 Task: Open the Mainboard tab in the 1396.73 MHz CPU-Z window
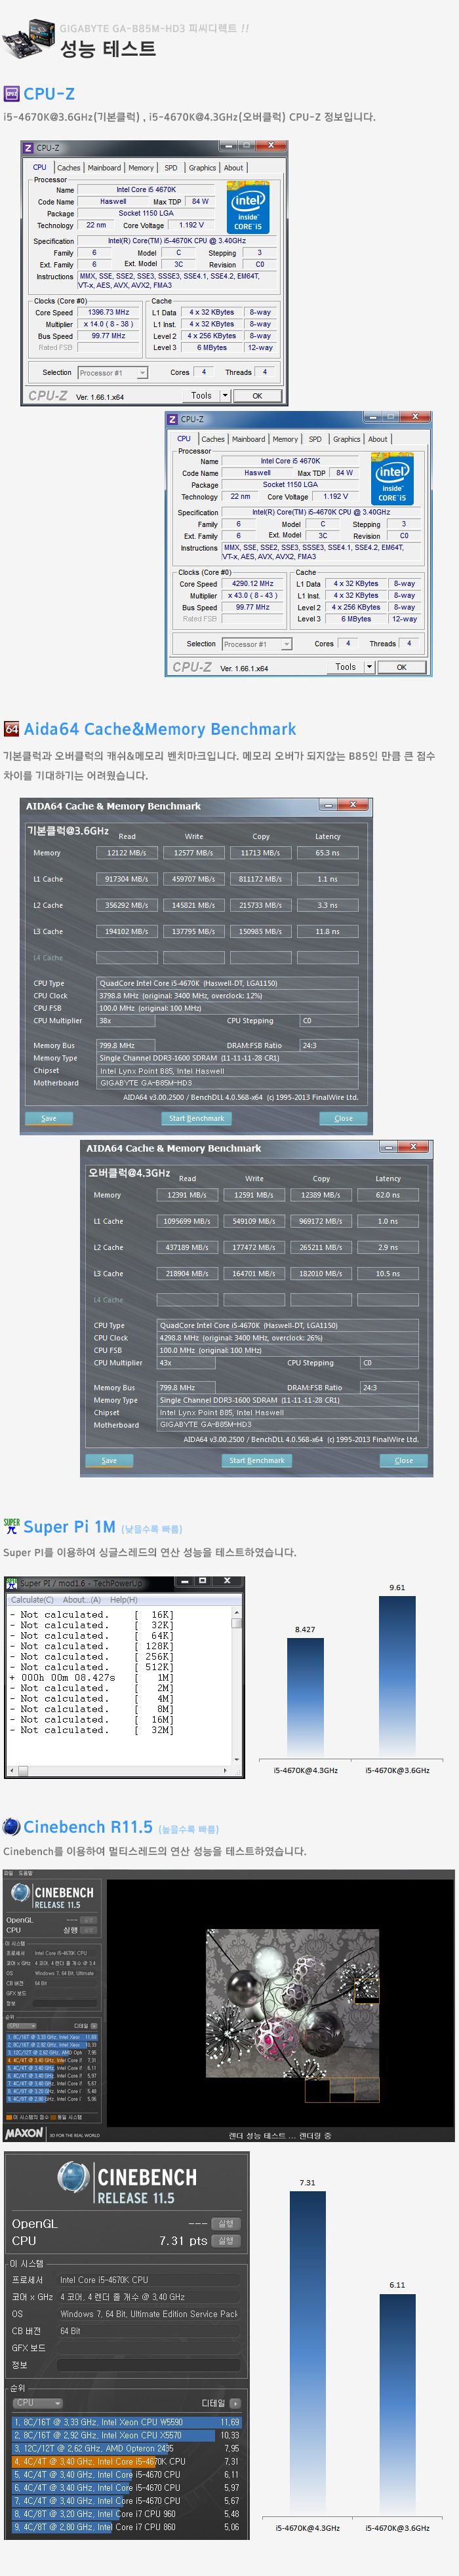[104, 168]
